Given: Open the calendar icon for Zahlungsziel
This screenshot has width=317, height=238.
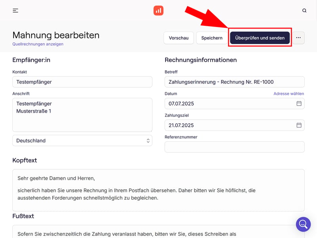Looking at the screenshot, I should pyautogui.click(x=299, y=125).
